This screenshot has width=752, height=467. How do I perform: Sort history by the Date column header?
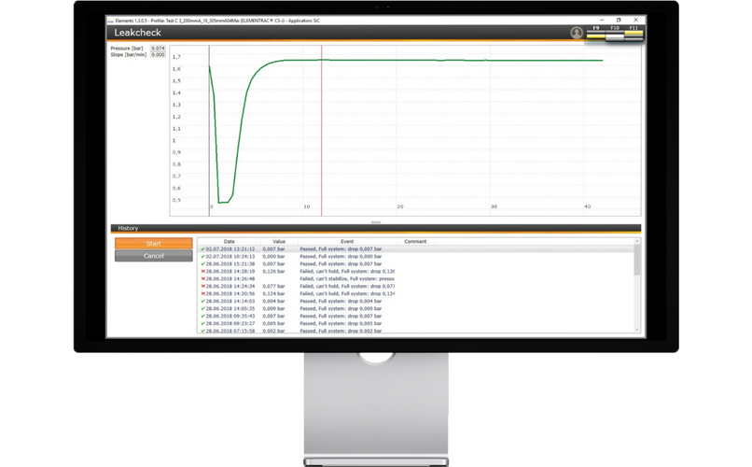tap(230, 241)
